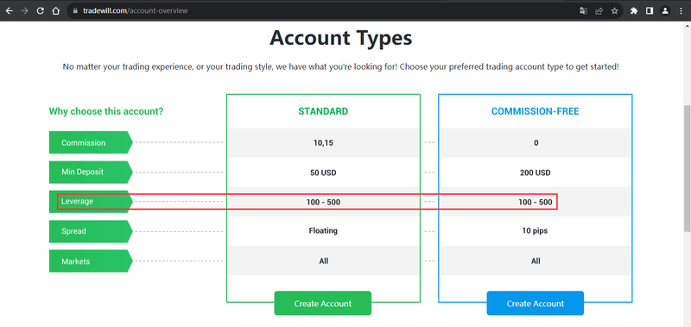
Task: Select the Spread green label
Action: (91, 231)
